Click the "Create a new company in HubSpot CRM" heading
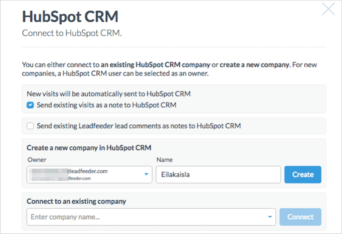Screen dimensions: 342x234 (89, 147)
